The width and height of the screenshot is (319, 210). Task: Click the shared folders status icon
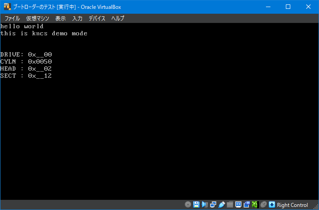click(x=230, y=205)
